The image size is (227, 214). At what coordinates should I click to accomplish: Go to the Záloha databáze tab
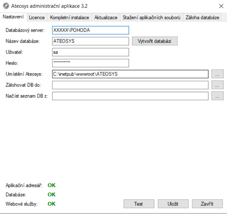click(202, 18)
